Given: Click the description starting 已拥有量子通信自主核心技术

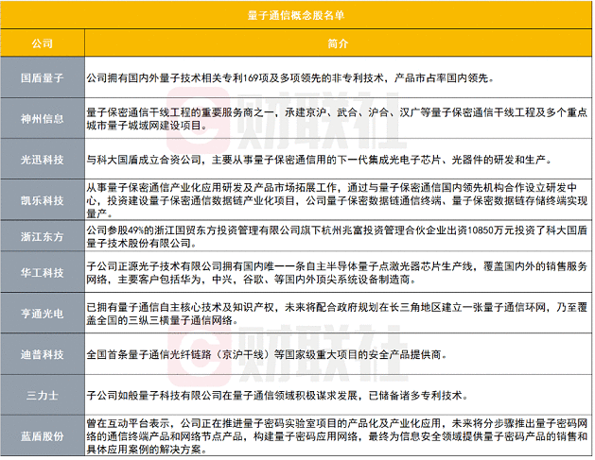Looking at the screenshot, I should pos(337,314).
